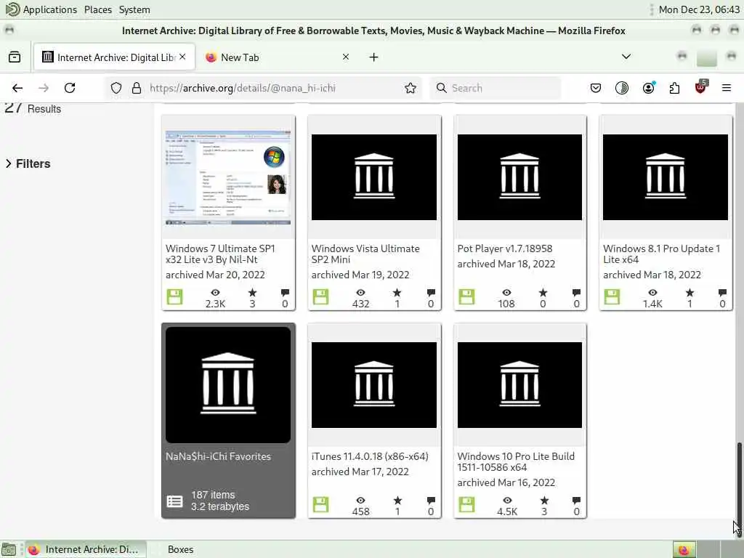Click software floppy icon on Windows 10 Pro Lite card
The image size is (744, 558).
coord(466,504)
